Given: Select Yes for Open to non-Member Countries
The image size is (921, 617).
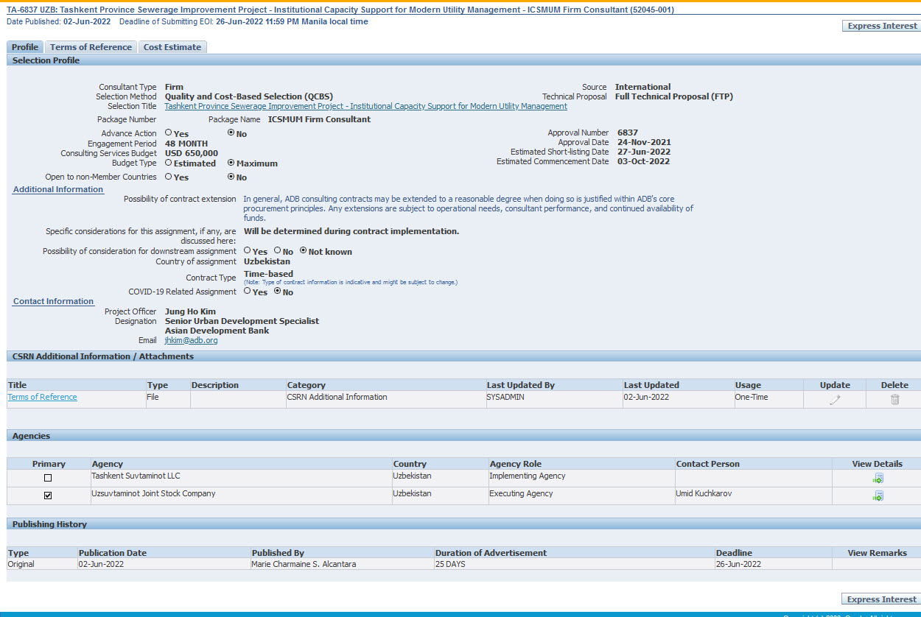Looking at the screenshot, I should coord(169,177).
